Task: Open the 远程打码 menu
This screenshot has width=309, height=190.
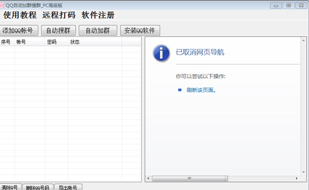Action: tap(59, 15)
